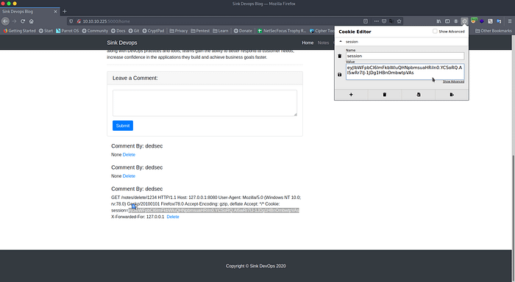Click the orange fox extension icon
Viewport: 515px width, 282px height.
click(474, 21)
